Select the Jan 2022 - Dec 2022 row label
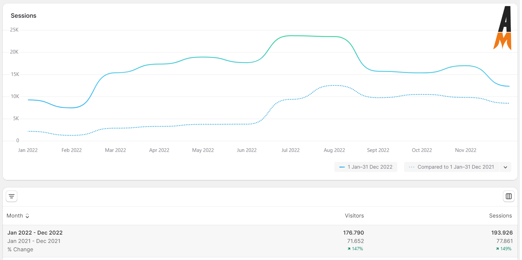The width and height of the screenshot is (522, 260). pyautogui.click(x=35, y=233)
